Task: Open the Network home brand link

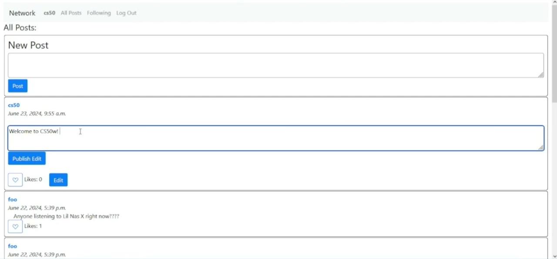Action: (22, 13)
